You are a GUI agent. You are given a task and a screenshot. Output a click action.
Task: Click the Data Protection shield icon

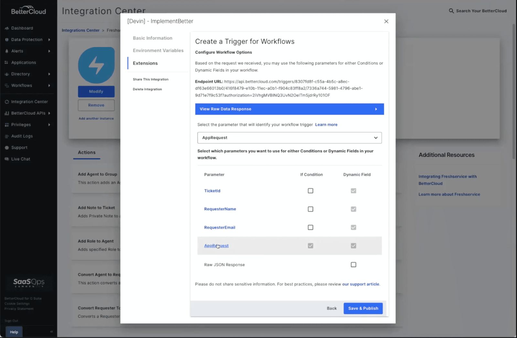(x=7, y=39)
